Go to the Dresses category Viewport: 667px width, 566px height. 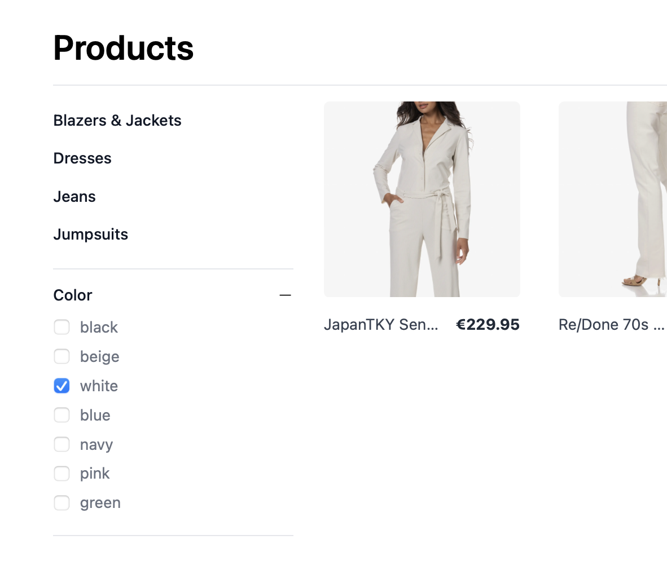point(82,158)
